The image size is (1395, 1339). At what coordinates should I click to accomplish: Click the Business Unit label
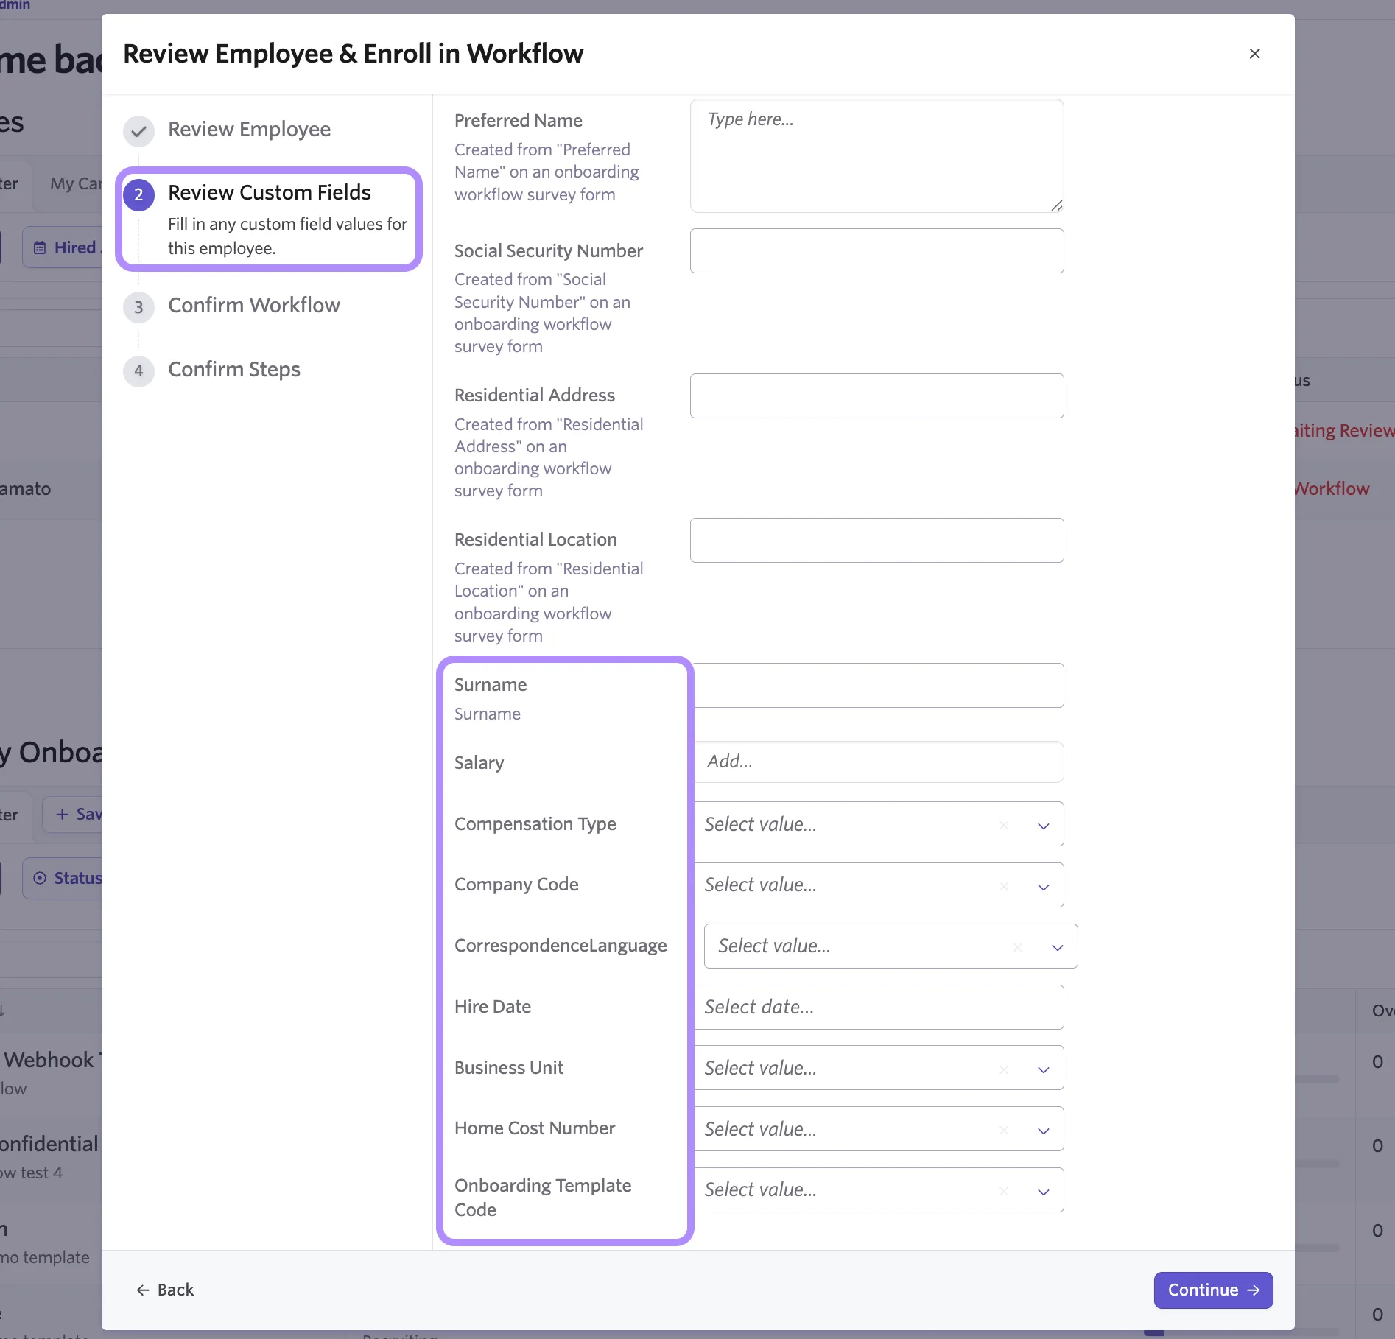coord(508,1067)
